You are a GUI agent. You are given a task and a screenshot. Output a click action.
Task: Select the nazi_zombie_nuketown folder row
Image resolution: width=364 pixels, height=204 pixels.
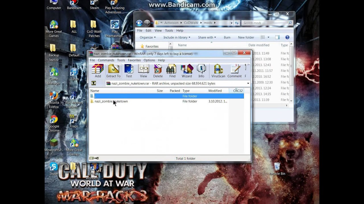pyautogui.click(x=167, y=101)
